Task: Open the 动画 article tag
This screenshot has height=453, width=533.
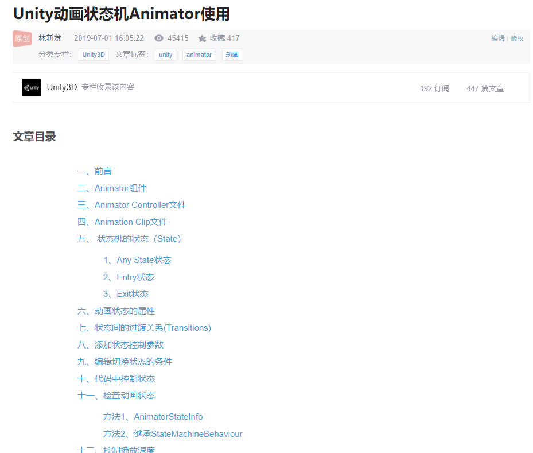Action: point(232,55)
